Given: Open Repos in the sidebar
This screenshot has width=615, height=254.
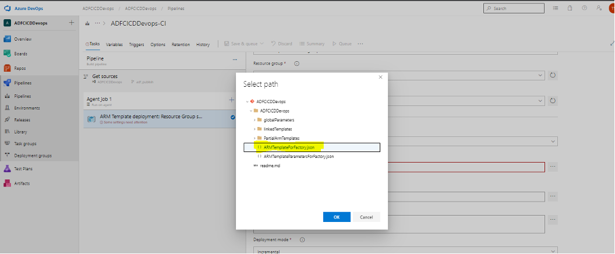Looking at the screenshot, I should [x=20, y=68].
